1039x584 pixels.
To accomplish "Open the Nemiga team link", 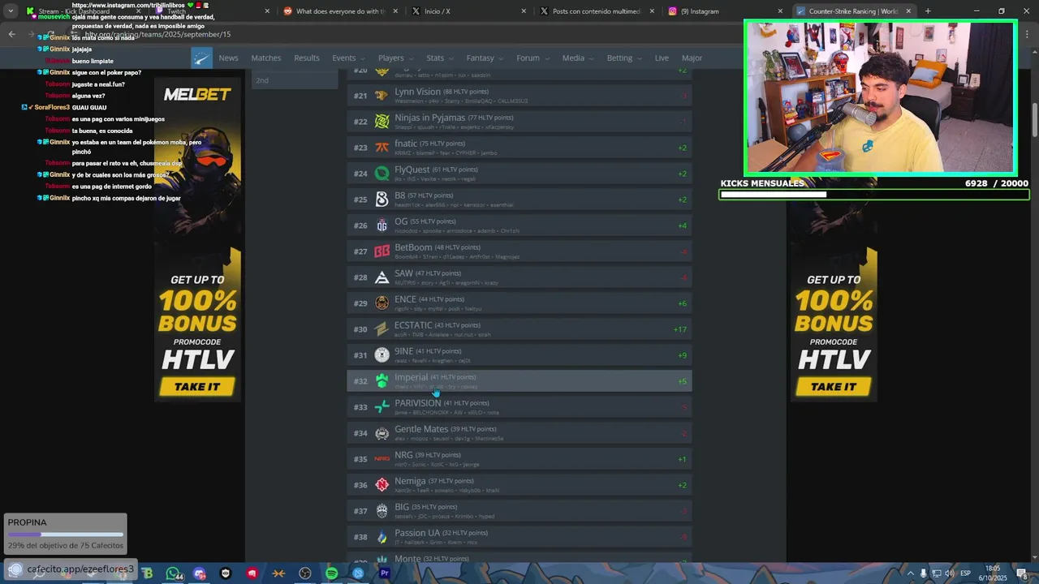I will point(410,481).
